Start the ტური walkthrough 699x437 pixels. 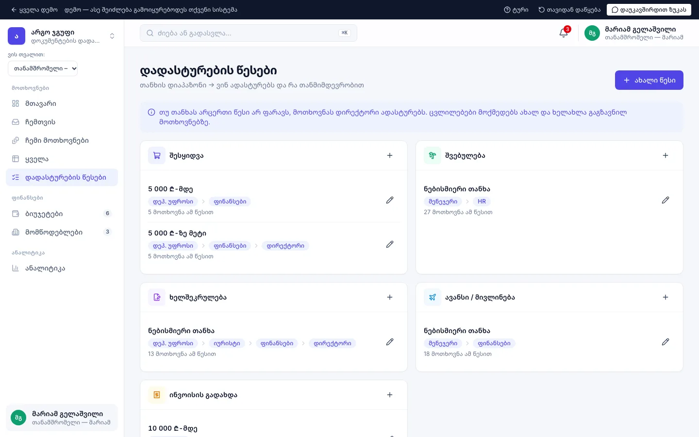pos(516,10)
